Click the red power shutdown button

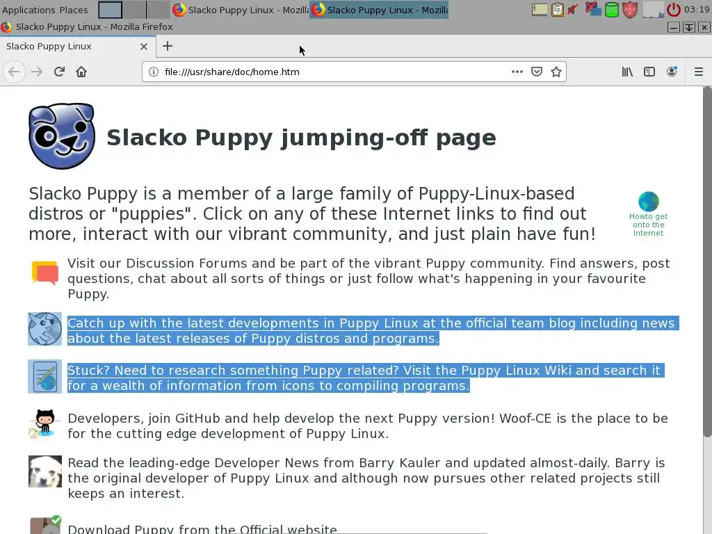[673, 10]
